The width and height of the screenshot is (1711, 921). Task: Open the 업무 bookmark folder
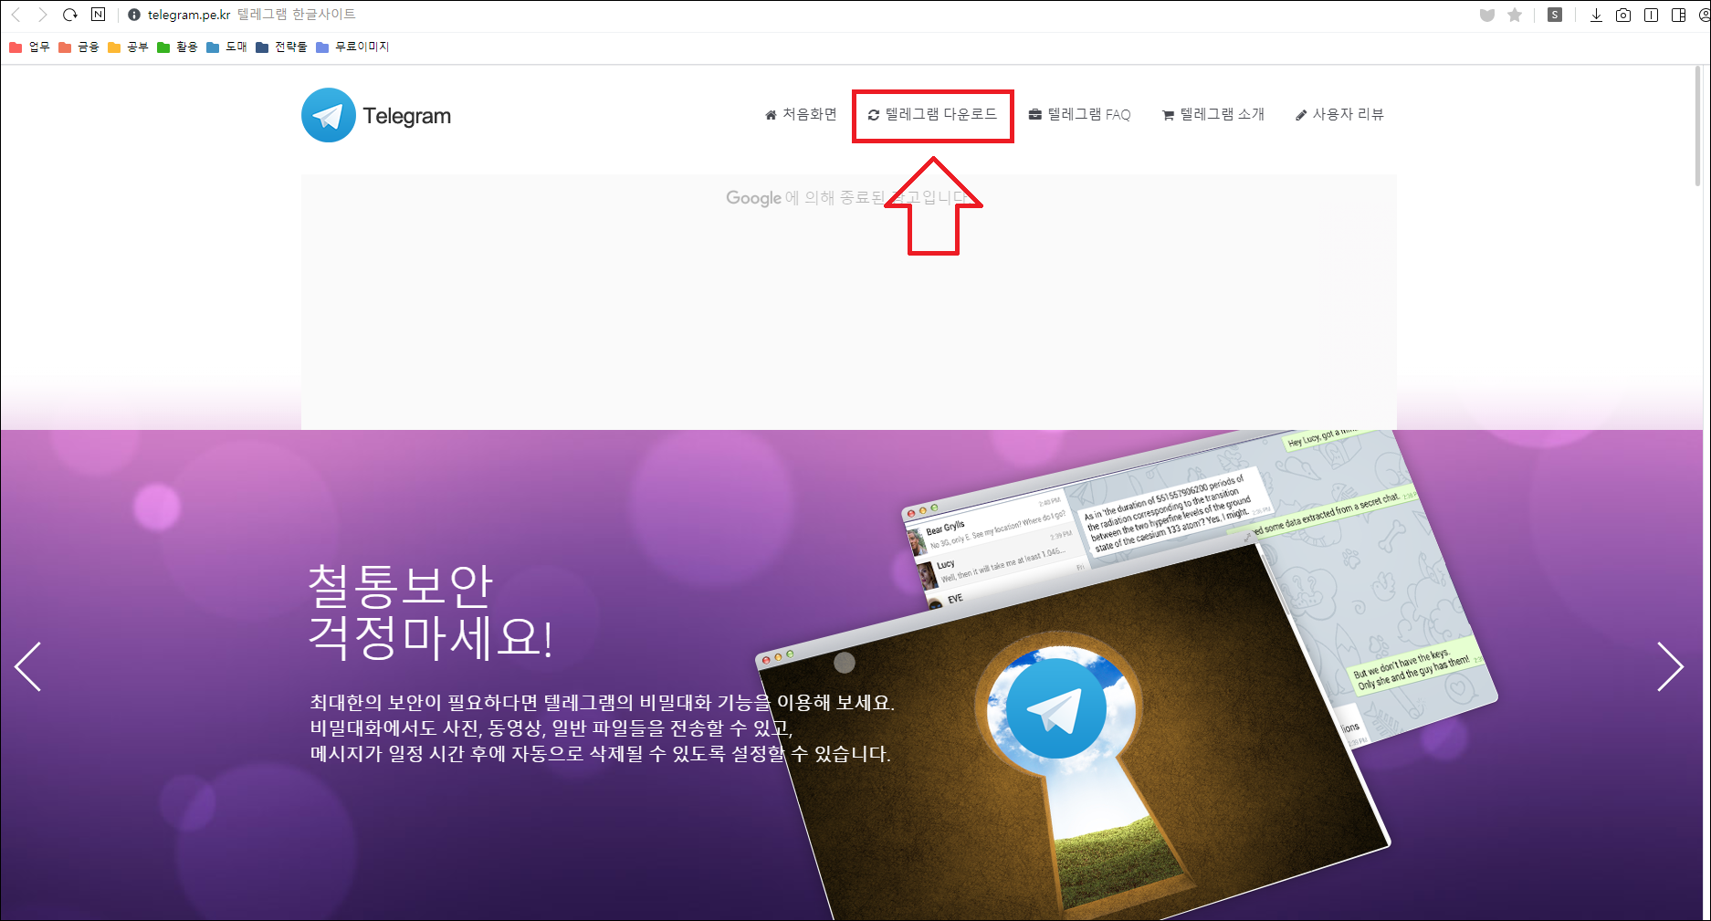point(29,47)
